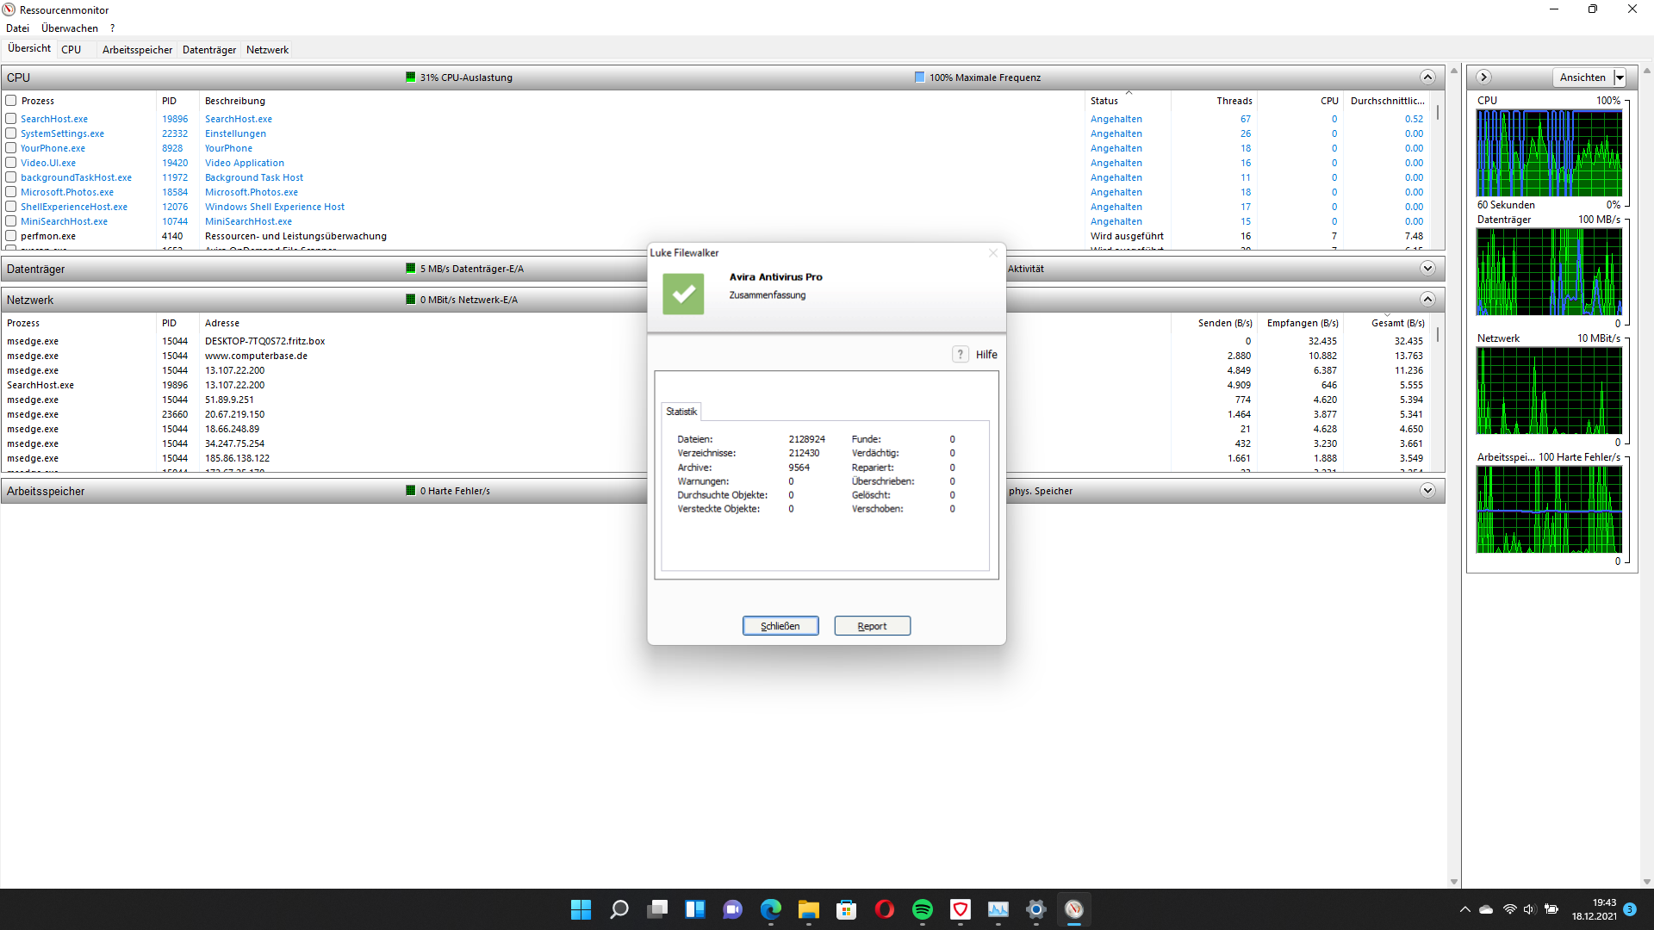Sort processes by the Threads column header
The width and height of the screenshot is (1654, 930).
[1234, 101]
